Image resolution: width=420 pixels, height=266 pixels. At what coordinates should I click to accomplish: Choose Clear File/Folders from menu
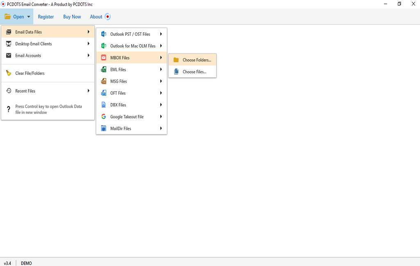(x=48, y=73)
